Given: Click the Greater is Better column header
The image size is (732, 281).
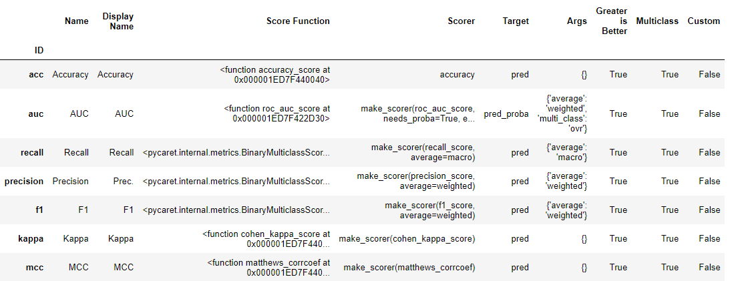Looking at the screenshot, I should coord(612,21).
